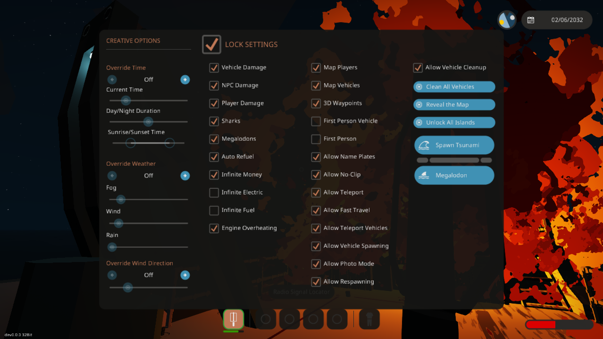Click the Wind slider handle
This screenshot has height=339, width=603.
(119, 223)
